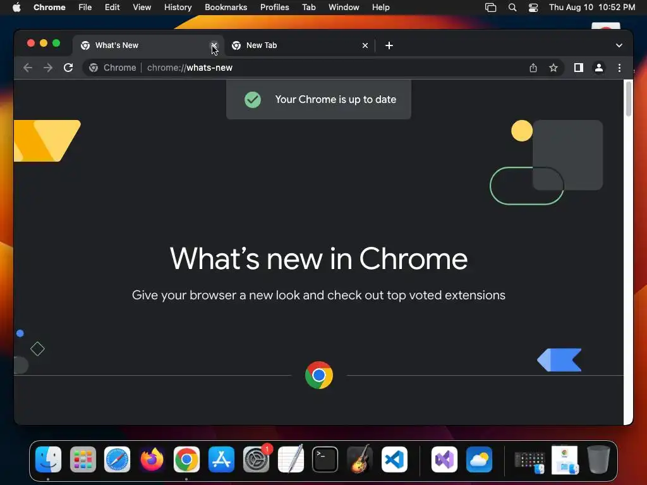Click the forward navigation arrow
This screenshot has height=485, width=647.
tap(48, 68)
